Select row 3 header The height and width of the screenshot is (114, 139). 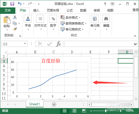tap(4, 61)
